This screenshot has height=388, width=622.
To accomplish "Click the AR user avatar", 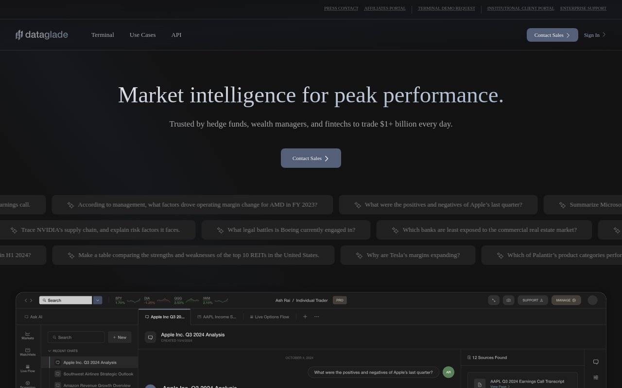I will [x=449, y=372].
